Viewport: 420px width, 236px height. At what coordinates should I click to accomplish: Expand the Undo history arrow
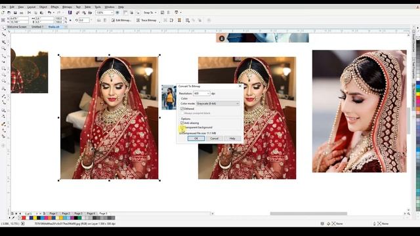click(53, 12)
